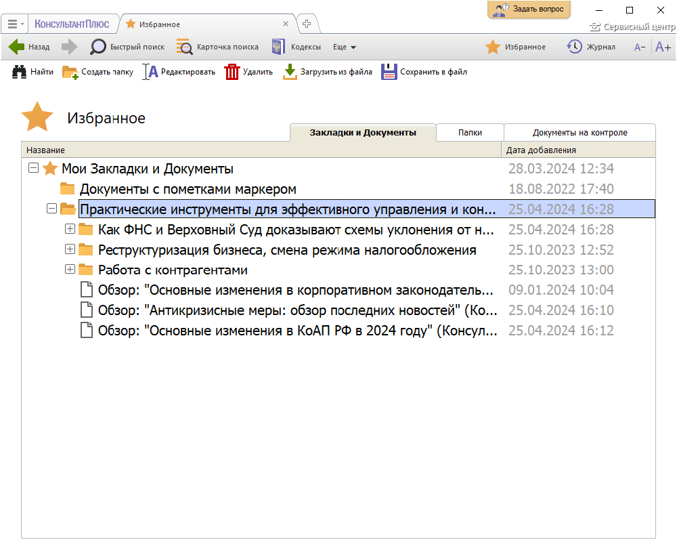Open the Журнал history

click(591, 47)
